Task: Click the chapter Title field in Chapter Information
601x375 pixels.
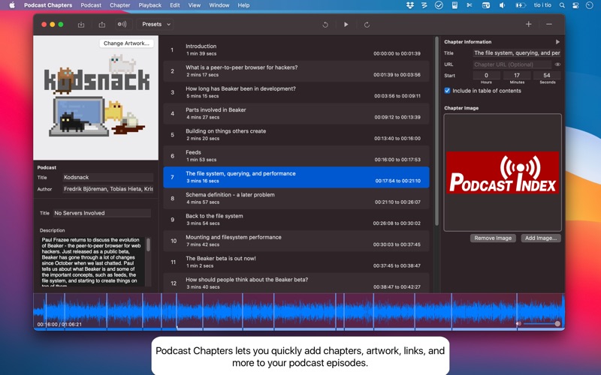Action: point(517,53)
